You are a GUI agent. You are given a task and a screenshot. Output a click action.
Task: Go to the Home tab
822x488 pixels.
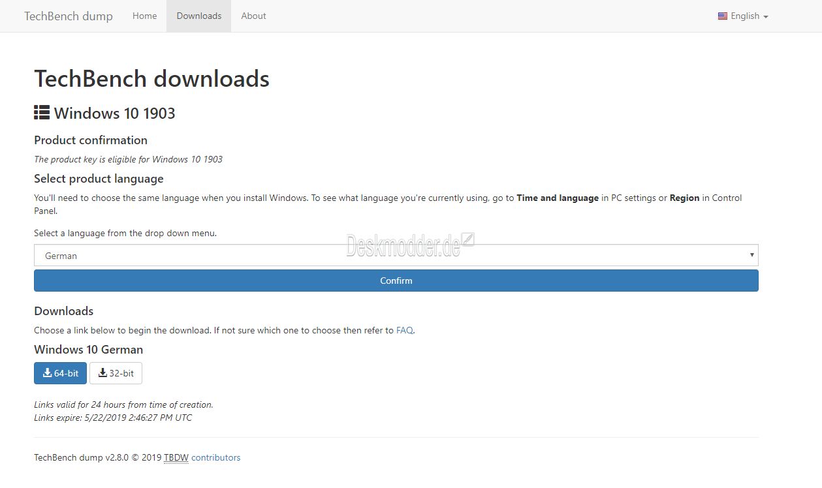(144, 16)
